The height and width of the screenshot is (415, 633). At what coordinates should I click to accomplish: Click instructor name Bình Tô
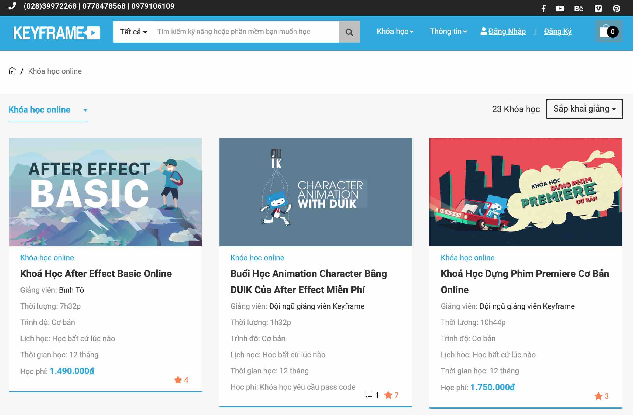tap(71, 290)
